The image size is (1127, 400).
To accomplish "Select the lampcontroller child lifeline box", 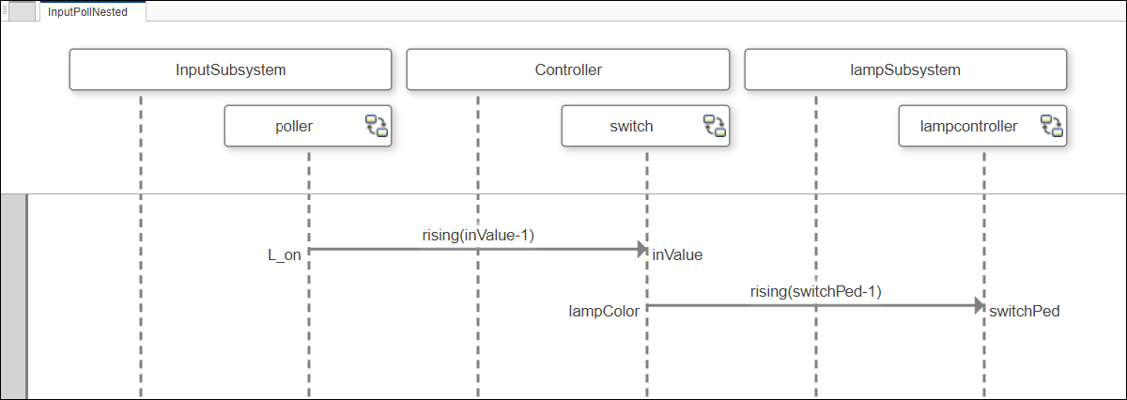I will [967, 126].
